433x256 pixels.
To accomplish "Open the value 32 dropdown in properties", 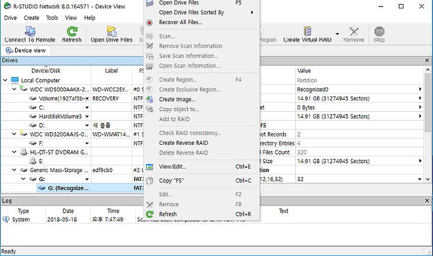I will click(x=420, y=179).
